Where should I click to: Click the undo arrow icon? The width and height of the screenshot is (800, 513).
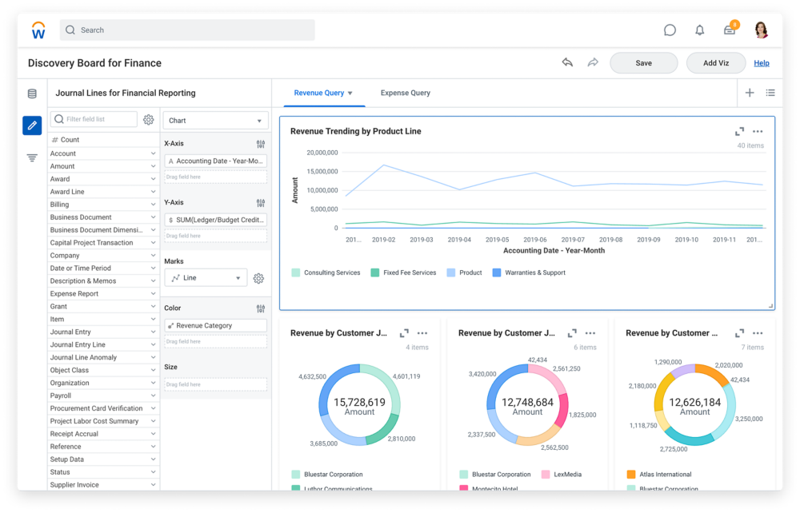tap(567, 63)
